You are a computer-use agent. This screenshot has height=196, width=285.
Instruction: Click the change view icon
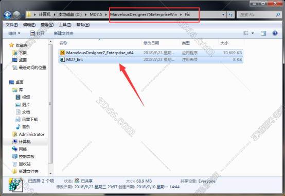pos(245,33)
